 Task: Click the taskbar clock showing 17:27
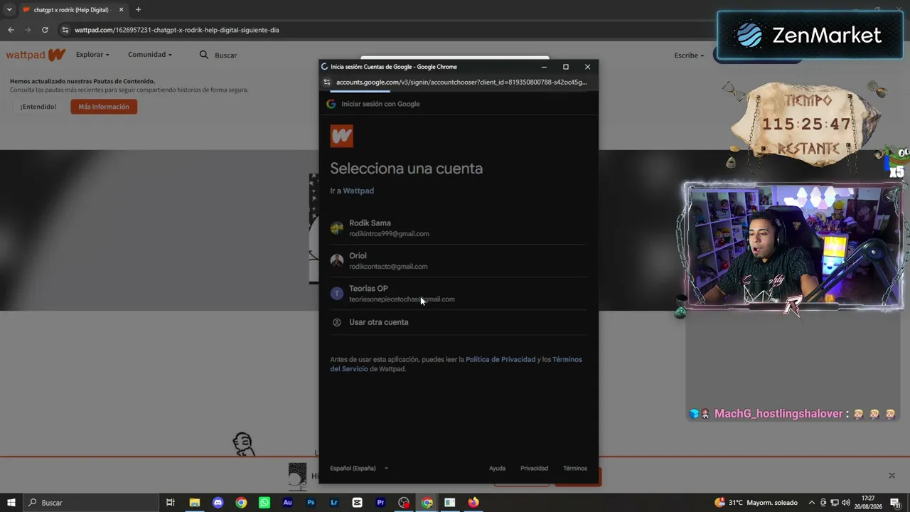[867, 503]
